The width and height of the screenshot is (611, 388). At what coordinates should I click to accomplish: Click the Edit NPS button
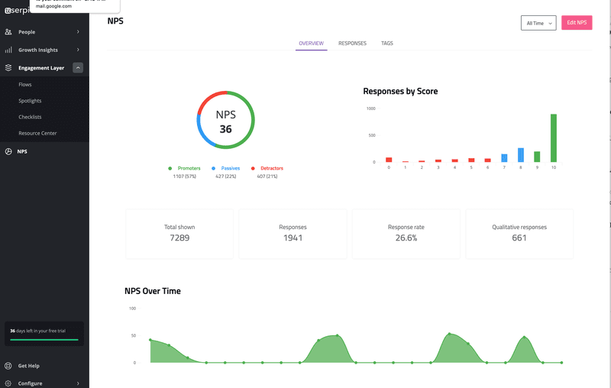tap(577, 23)
